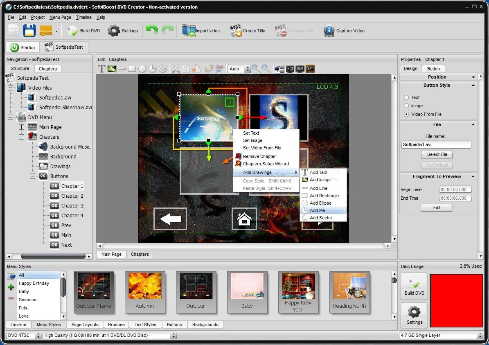
Task: Click the Save project floppy disk icon
Action: 29,31
